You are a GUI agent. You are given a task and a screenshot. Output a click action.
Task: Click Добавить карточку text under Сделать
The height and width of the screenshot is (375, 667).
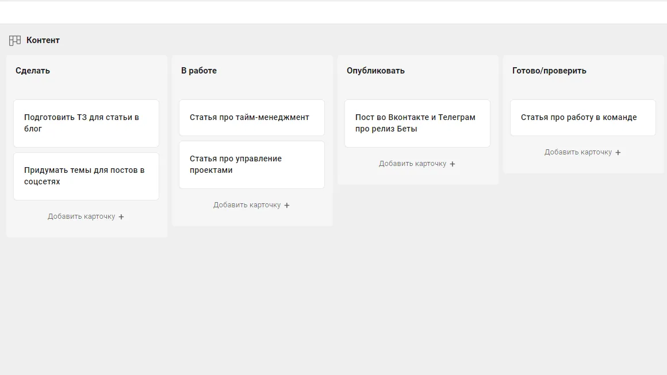point(81,217)
